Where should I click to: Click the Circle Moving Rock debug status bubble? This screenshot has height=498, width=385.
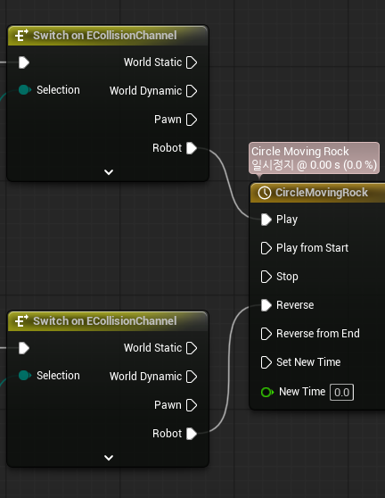pyautogui.click(x=314, y=158)
